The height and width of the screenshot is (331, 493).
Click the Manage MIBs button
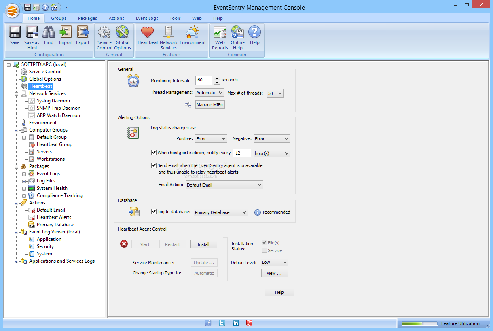[x=210, y=105]
